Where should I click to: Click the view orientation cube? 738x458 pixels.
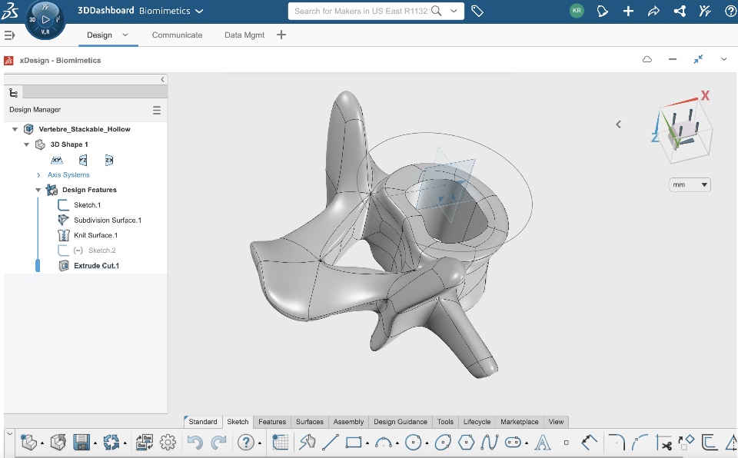click(x=683, y=128)
